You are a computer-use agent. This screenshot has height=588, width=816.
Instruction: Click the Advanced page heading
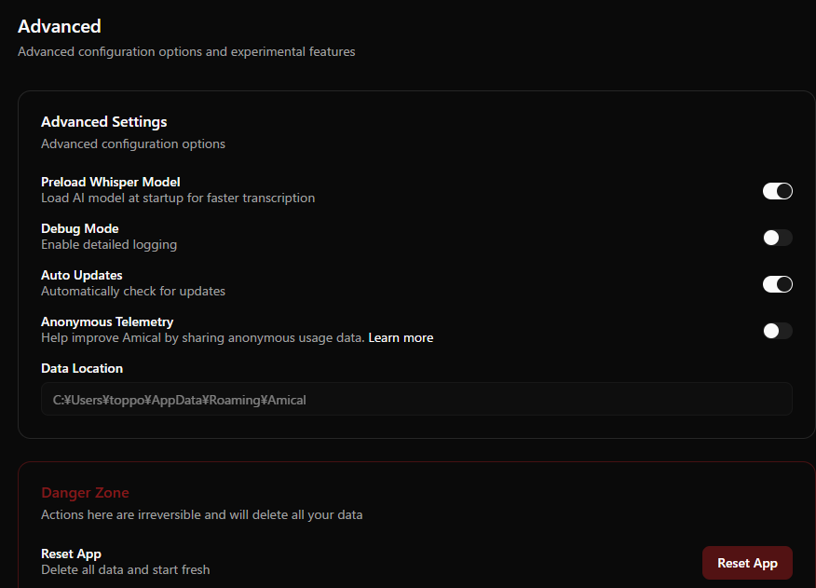tap(60, 26)
